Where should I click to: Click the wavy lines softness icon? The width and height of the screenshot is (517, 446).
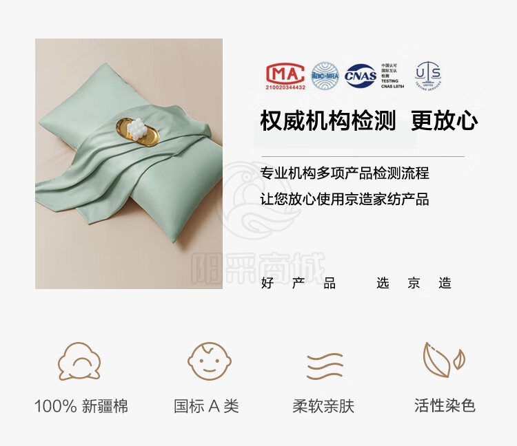325,366
